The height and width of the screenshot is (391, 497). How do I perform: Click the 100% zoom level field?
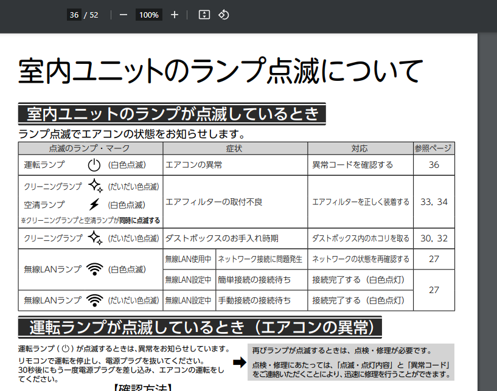[148, 15]
